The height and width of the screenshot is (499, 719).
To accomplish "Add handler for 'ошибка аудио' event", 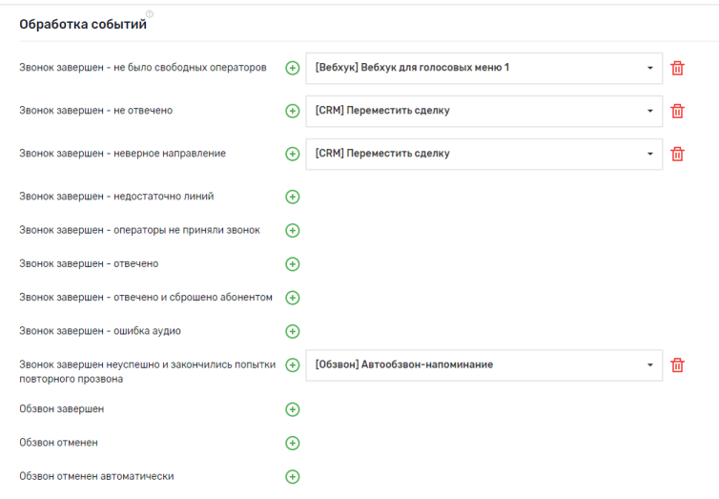I will [293, 331].
